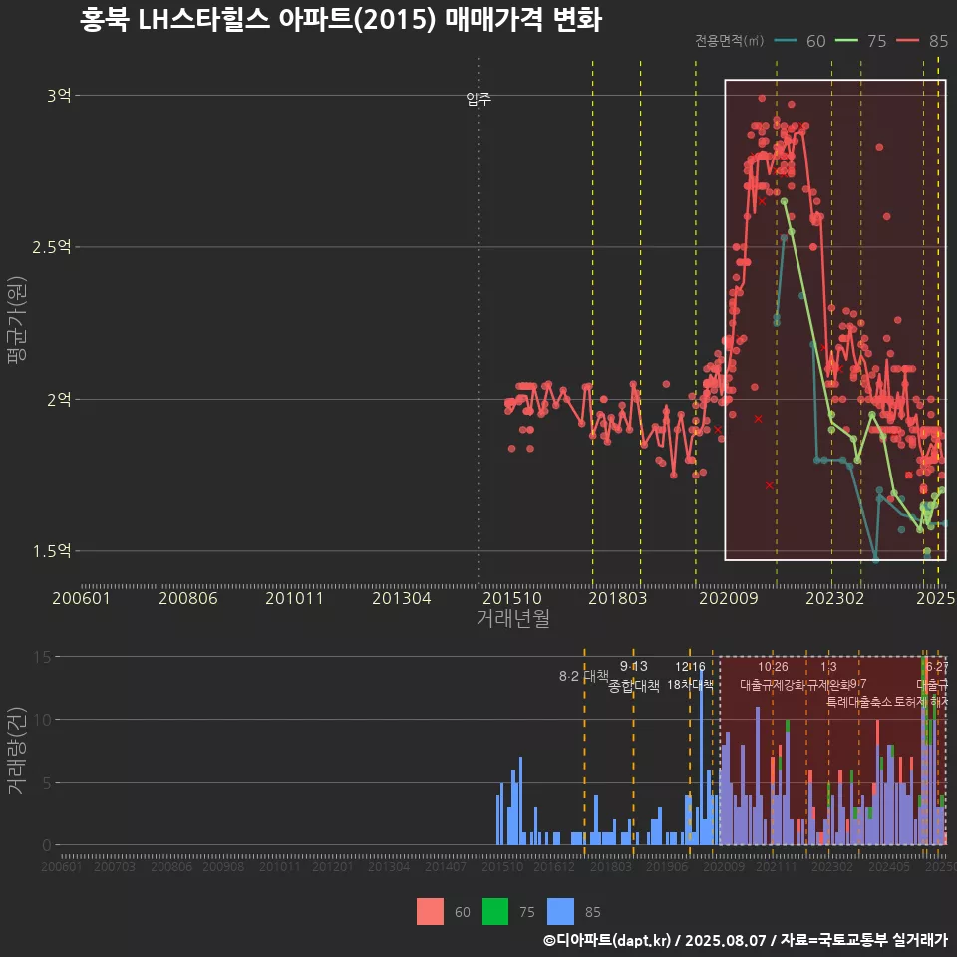Click 202405 on the volume chart x-axis
This screenshot has height=957, width=957.
(x=889, y=866)
